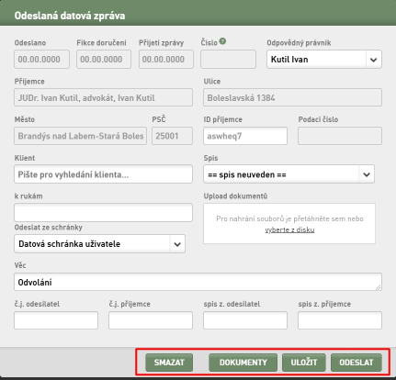Focus the Klient search field

pos(103,174)
